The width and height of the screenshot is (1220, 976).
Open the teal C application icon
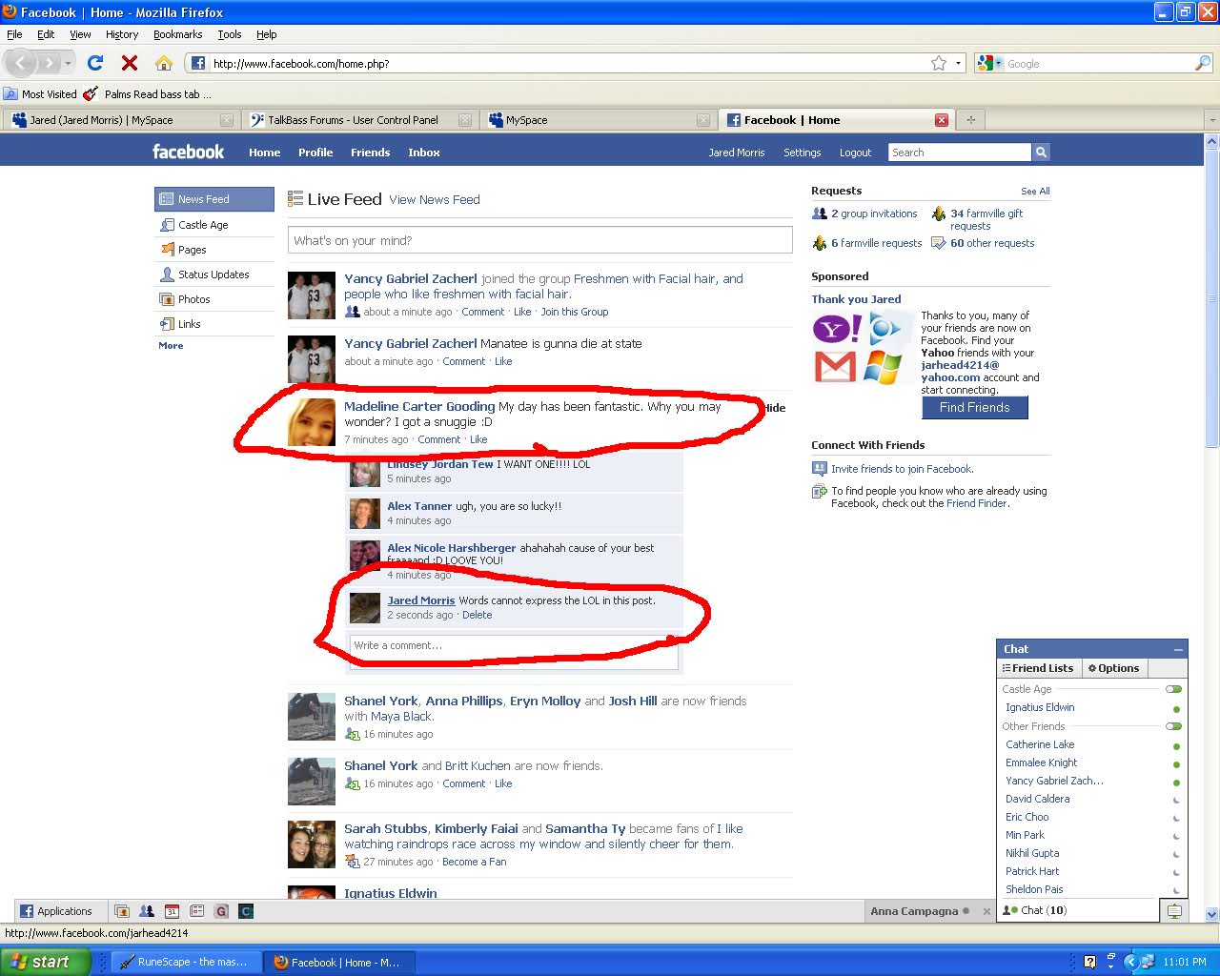click(246, 911)
